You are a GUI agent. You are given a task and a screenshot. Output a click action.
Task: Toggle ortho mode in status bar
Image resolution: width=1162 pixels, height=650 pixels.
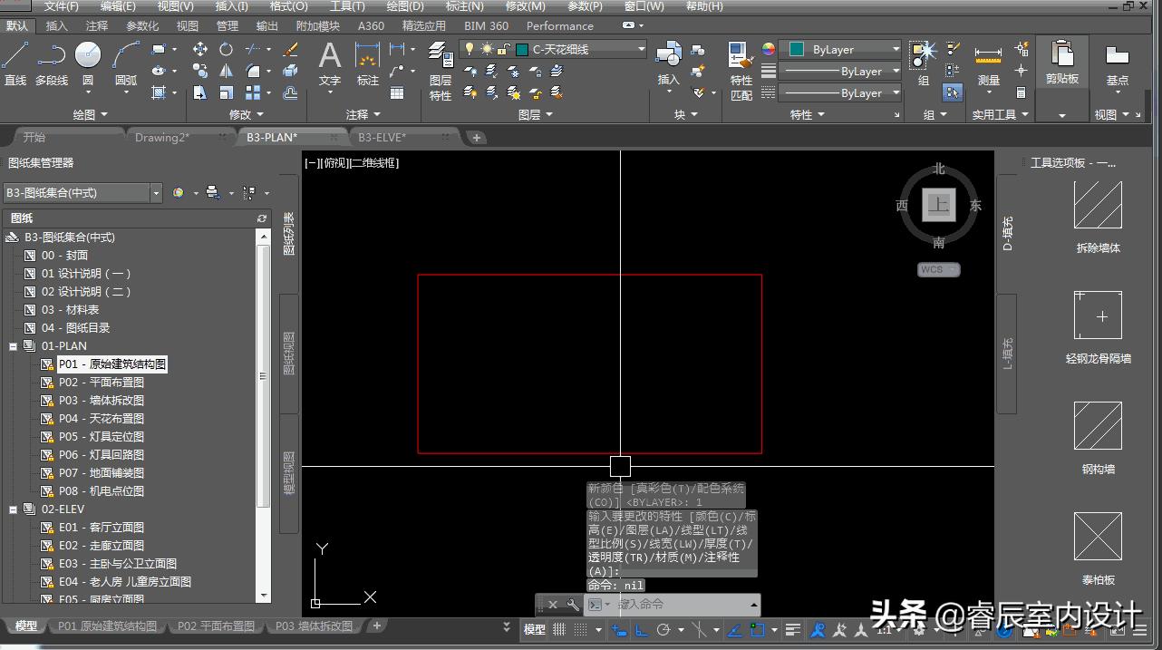(642, 629)
